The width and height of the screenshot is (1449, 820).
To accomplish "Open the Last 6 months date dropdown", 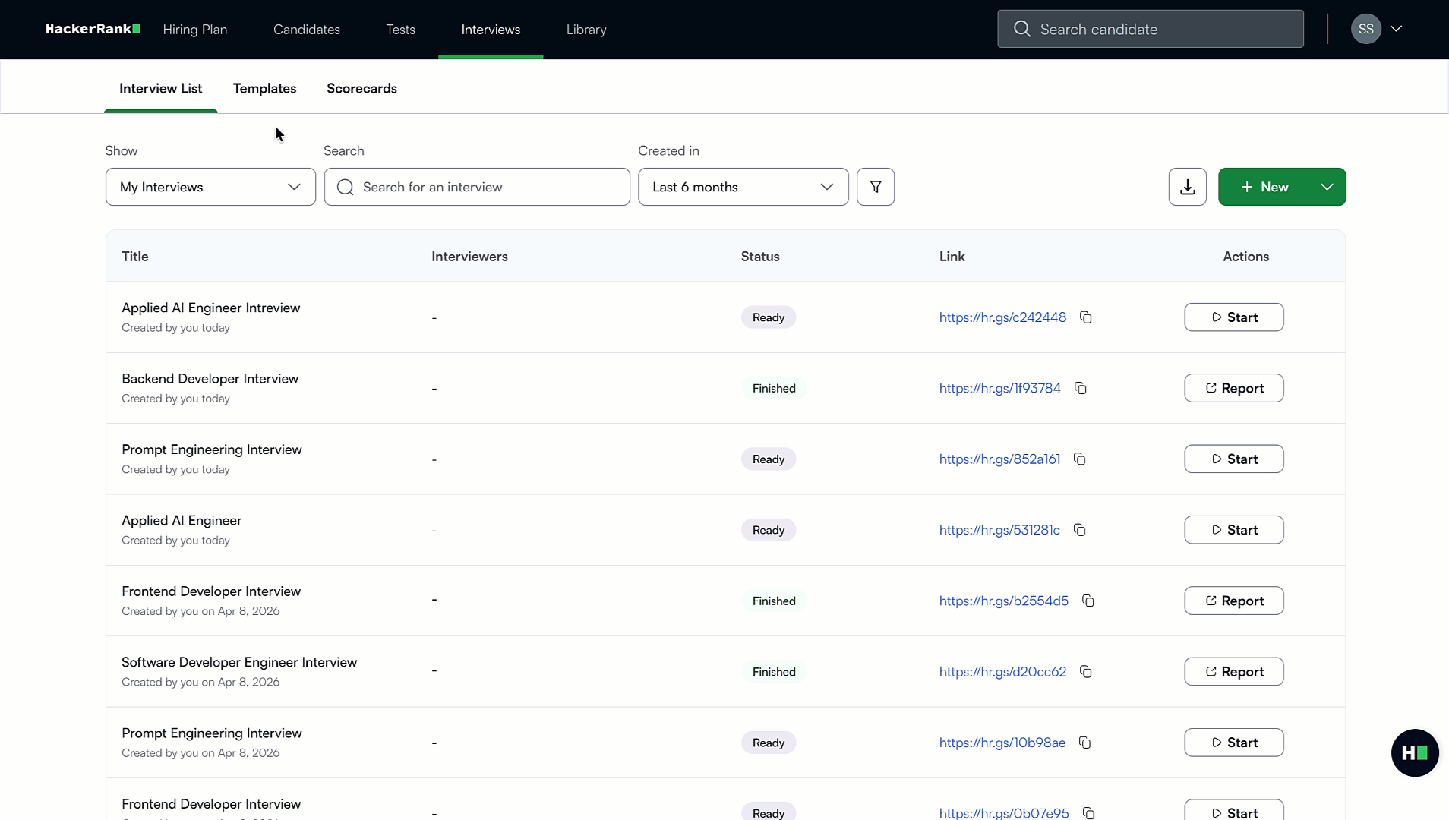I will click(743, 187).
